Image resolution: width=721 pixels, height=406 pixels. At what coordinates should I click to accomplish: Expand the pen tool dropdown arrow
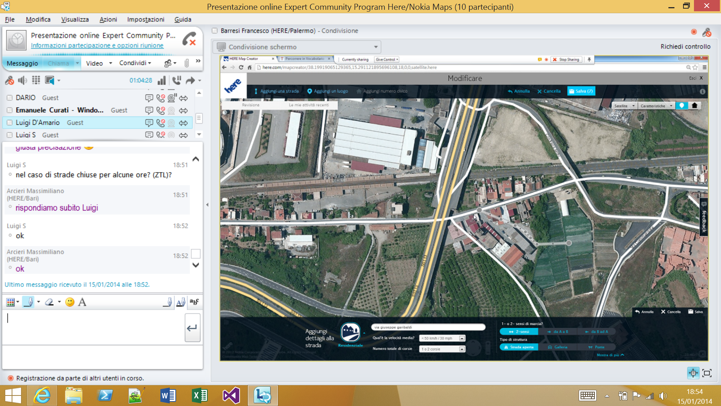[x=38, y=302]
